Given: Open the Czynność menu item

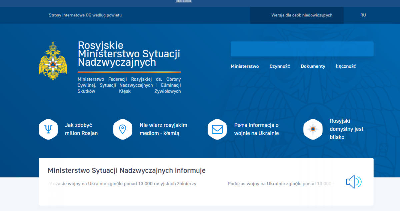Looking at the screenshot, I should (280, 66).
